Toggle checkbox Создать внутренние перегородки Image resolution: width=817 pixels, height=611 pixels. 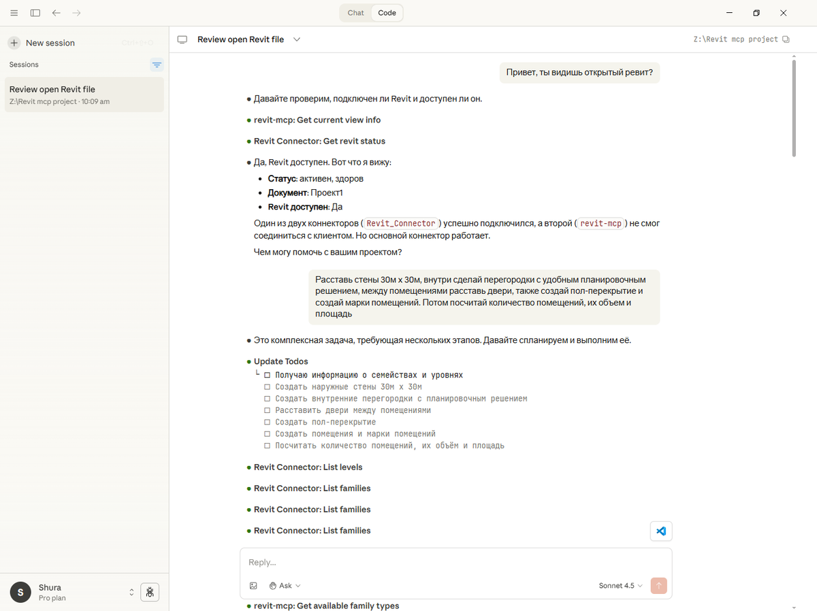[268, 399]
